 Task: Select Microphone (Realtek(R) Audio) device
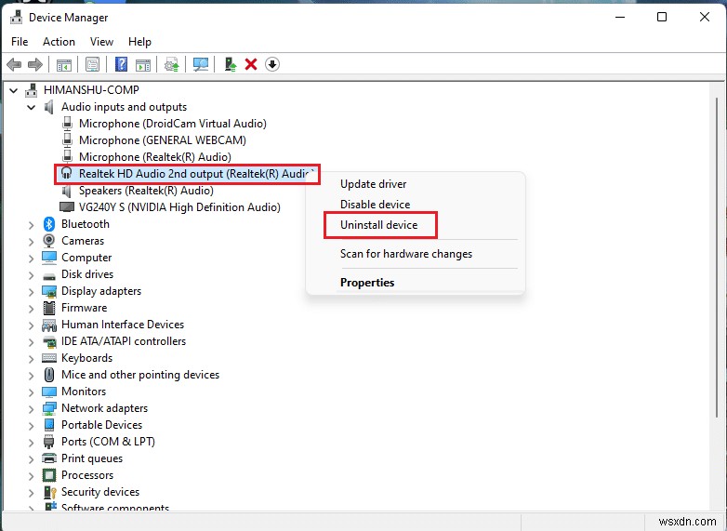coord(155,157)
